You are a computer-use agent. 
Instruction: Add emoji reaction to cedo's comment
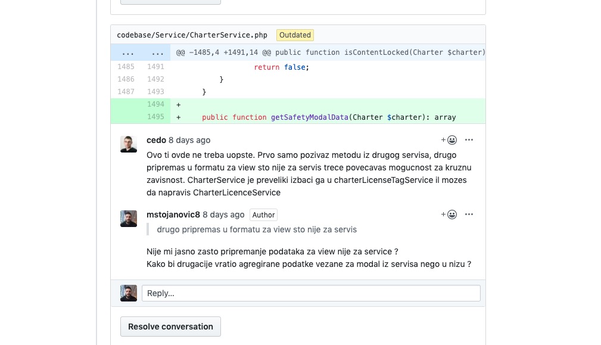point(449,140)
